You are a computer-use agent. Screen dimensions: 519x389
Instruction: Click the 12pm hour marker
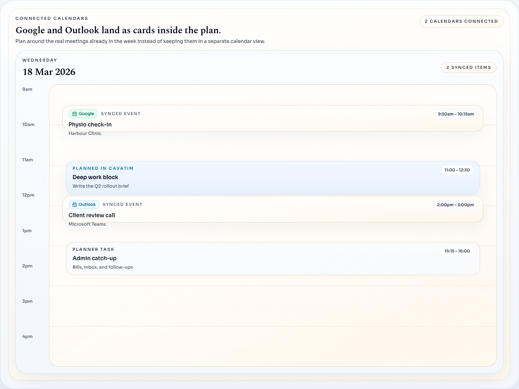tap(28, 195)
